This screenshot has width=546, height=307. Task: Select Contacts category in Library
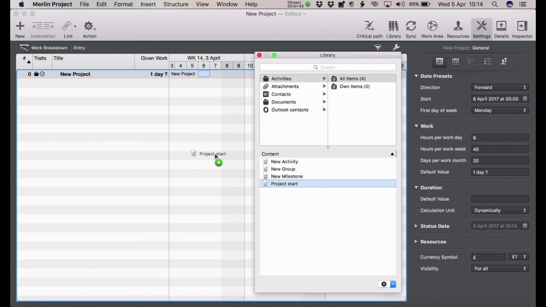coord(294,94)
